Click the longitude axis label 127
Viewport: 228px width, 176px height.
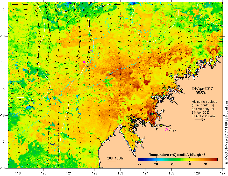coord(223,173)
